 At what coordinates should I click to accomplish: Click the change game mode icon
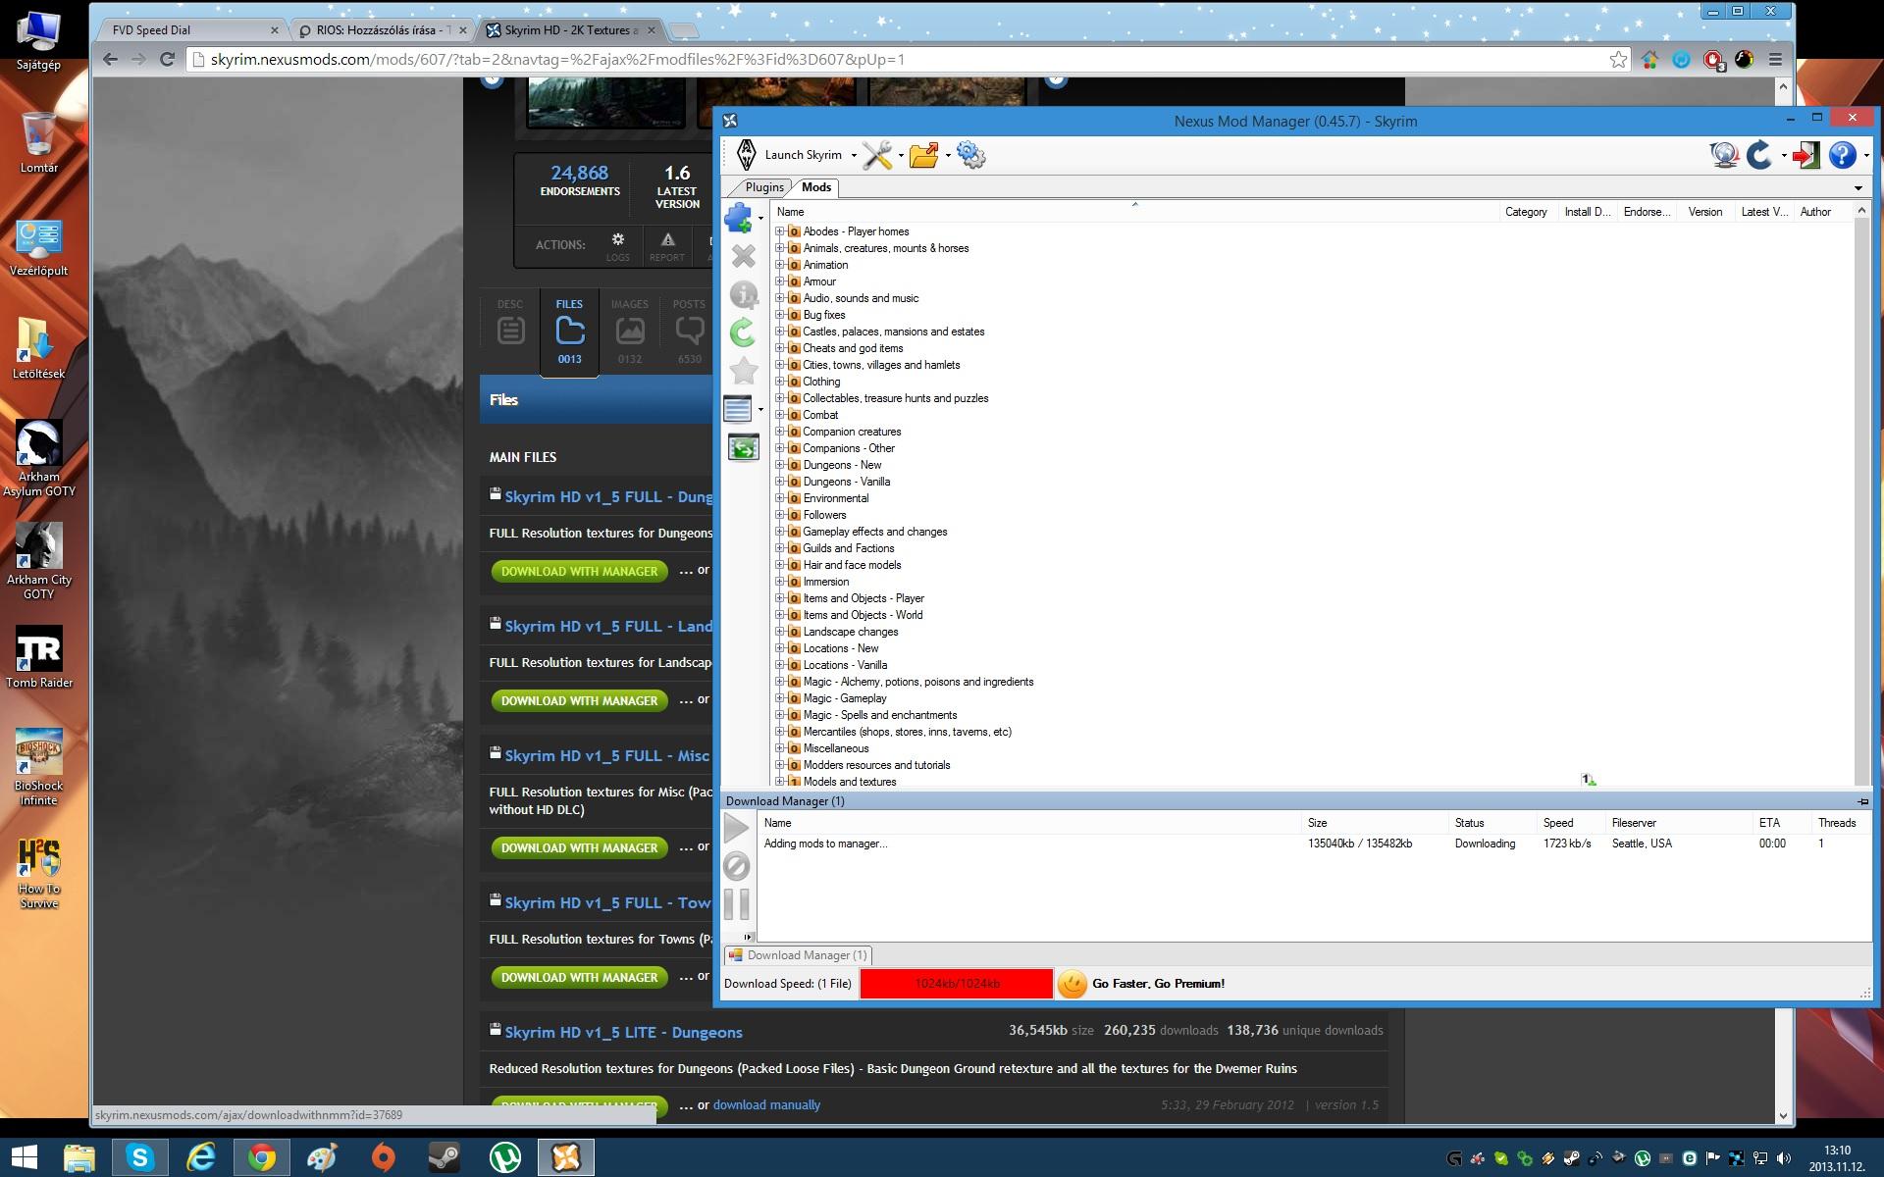1805,155
